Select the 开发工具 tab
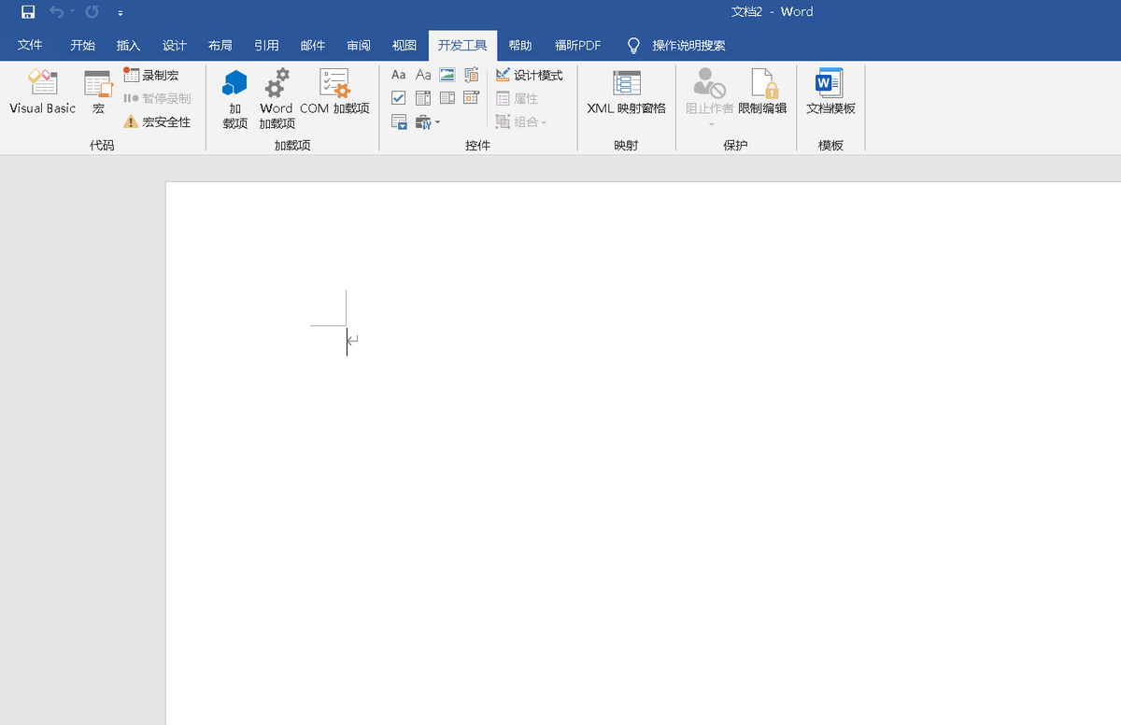 point(462,45)
